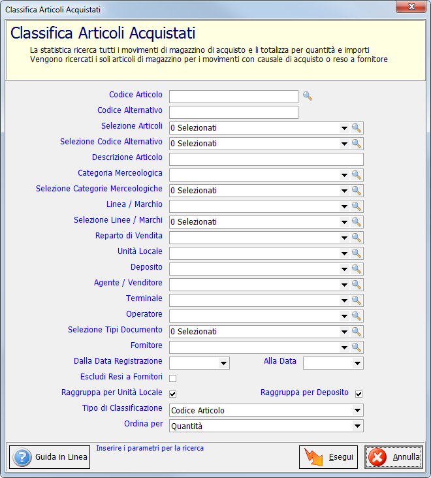The height and width of the screenshot is (478, 431).
Task: Open search lookup for Fornitore
Action: (357, 347)
